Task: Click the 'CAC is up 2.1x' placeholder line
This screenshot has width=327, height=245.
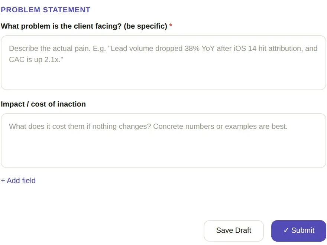Action: pos(36,60)
